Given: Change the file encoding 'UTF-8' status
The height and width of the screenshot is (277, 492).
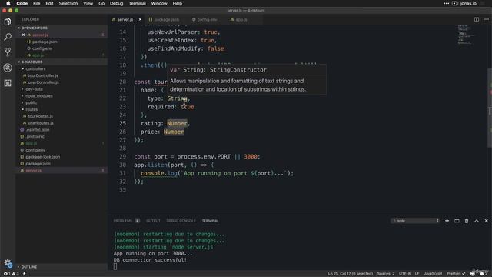Looking at the screenshot, I should click(404, 274).
